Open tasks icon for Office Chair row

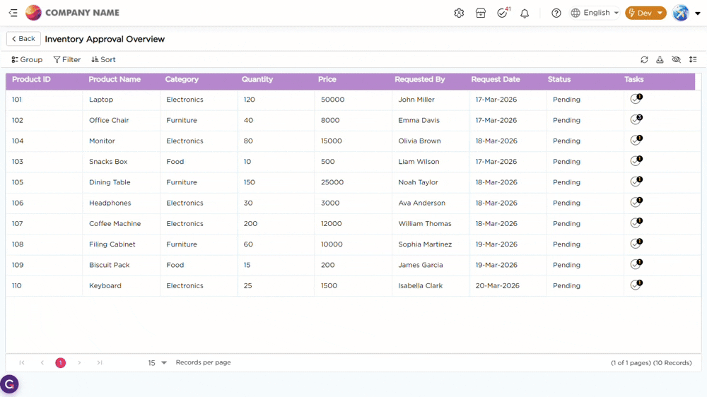coord(636,120)
